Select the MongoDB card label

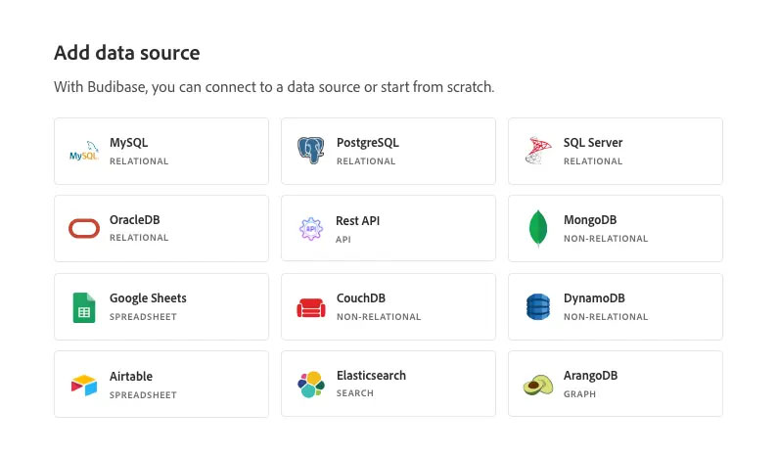point(590,220)
